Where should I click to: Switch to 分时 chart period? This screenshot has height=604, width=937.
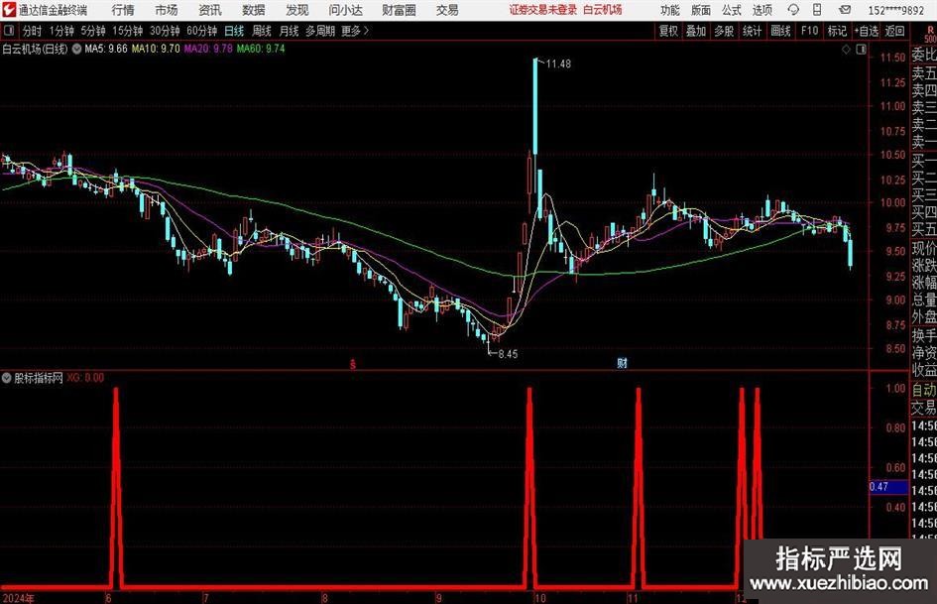(32, 31)
